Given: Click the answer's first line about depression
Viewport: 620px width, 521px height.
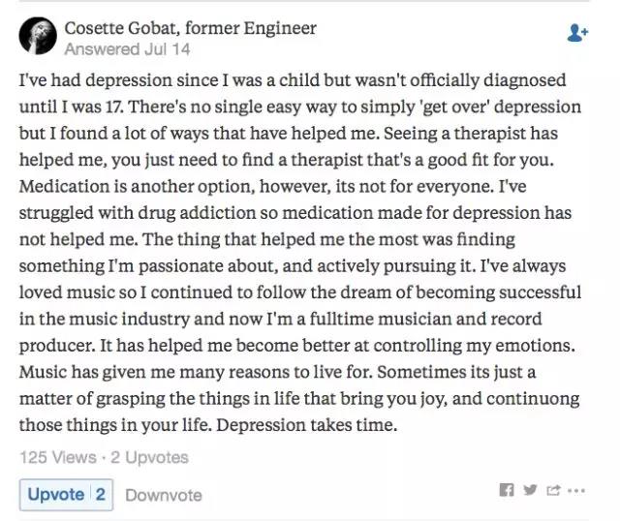Looking at the screenshot, I should (293, 80).
